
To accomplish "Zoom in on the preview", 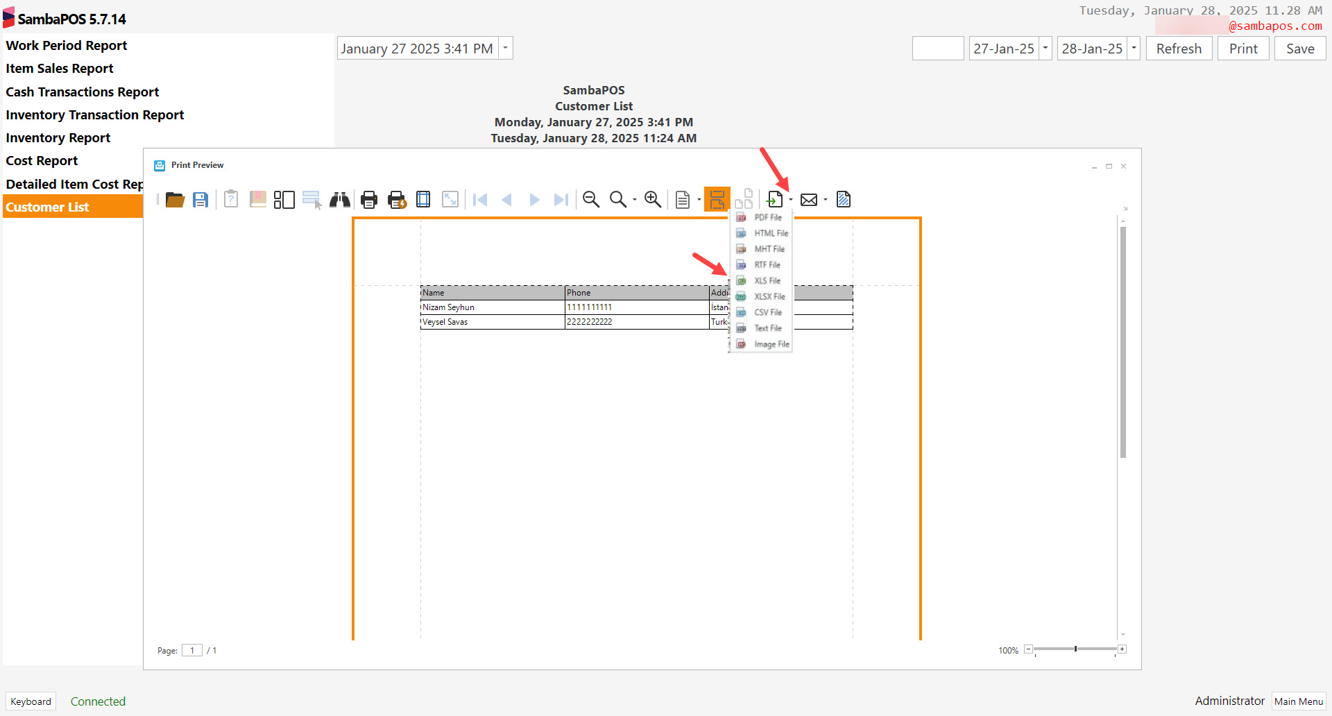I will click(x=653, y=199).
